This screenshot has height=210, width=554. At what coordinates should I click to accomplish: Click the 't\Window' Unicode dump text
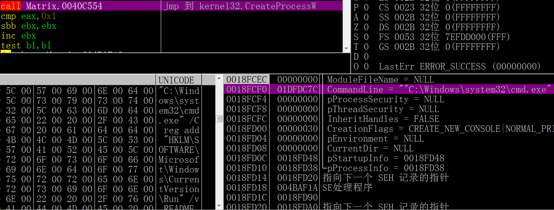click(x=179, y=169)
